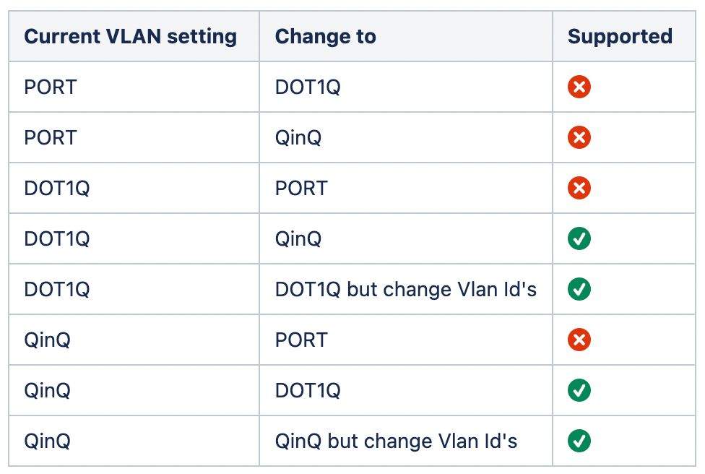This screenshot has height=474, width=705.
Task: Click the red cross in DOT1Q to PORT row
Action: click(579, 188)
